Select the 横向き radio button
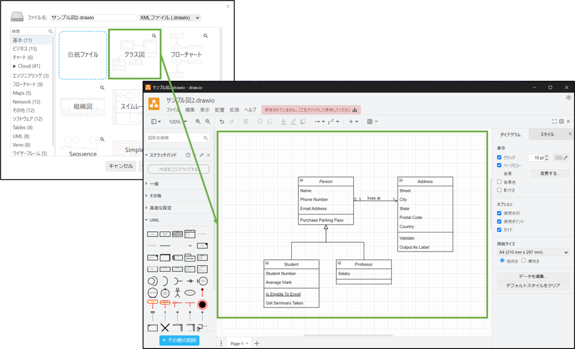This screenshot has width=575, height=349. point(524,261)
